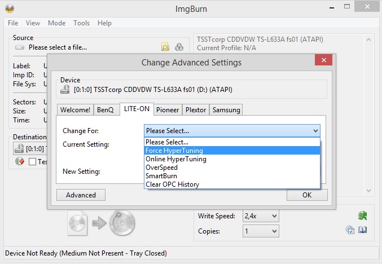Switch to the BenQ tab

point(106,110)
